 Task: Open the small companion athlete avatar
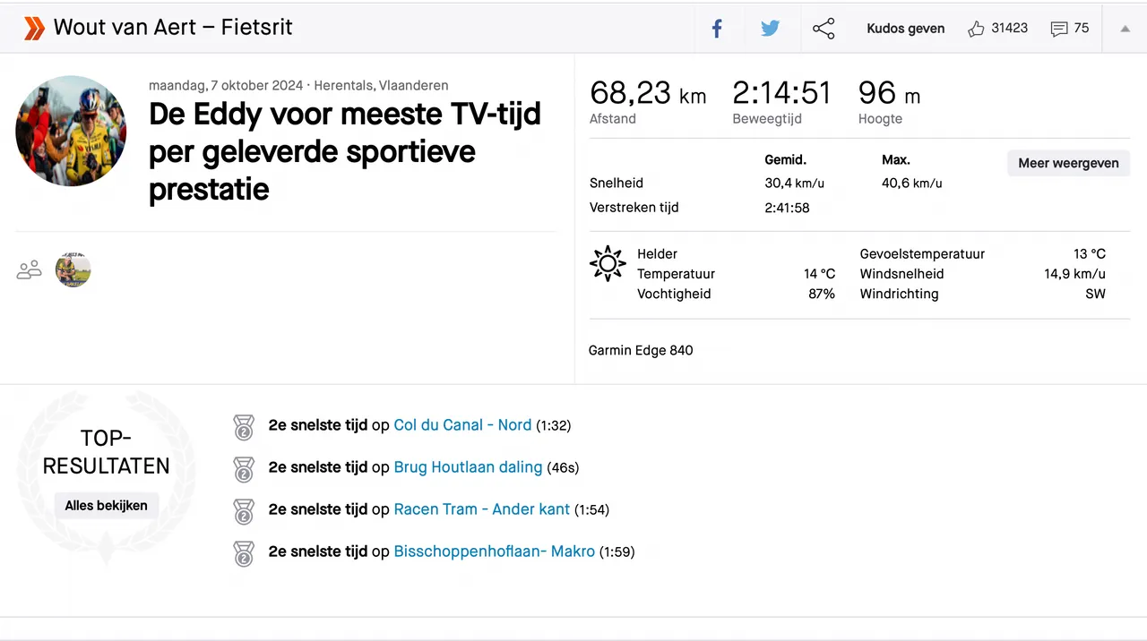[x=73, y=269]
